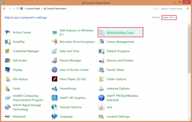
Task: Open the HomeGroup spheres icon
Action: 54,89
